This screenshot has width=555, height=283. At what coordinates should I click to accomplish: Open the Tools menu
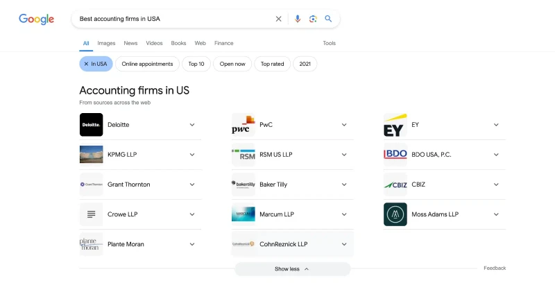pyautogui.click(x=329, y=43)
